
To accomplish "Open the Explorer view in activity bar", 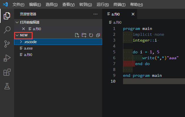I will pyautogui.click(x=7, y=16).
